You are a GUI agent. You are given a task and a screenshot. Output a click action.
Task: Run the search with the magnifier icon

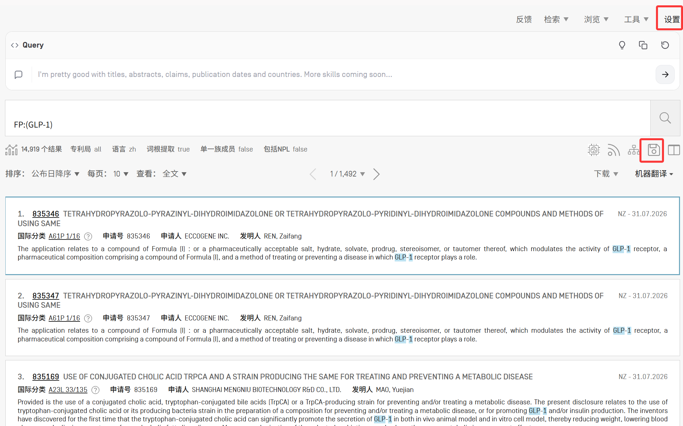pos(665,118)
